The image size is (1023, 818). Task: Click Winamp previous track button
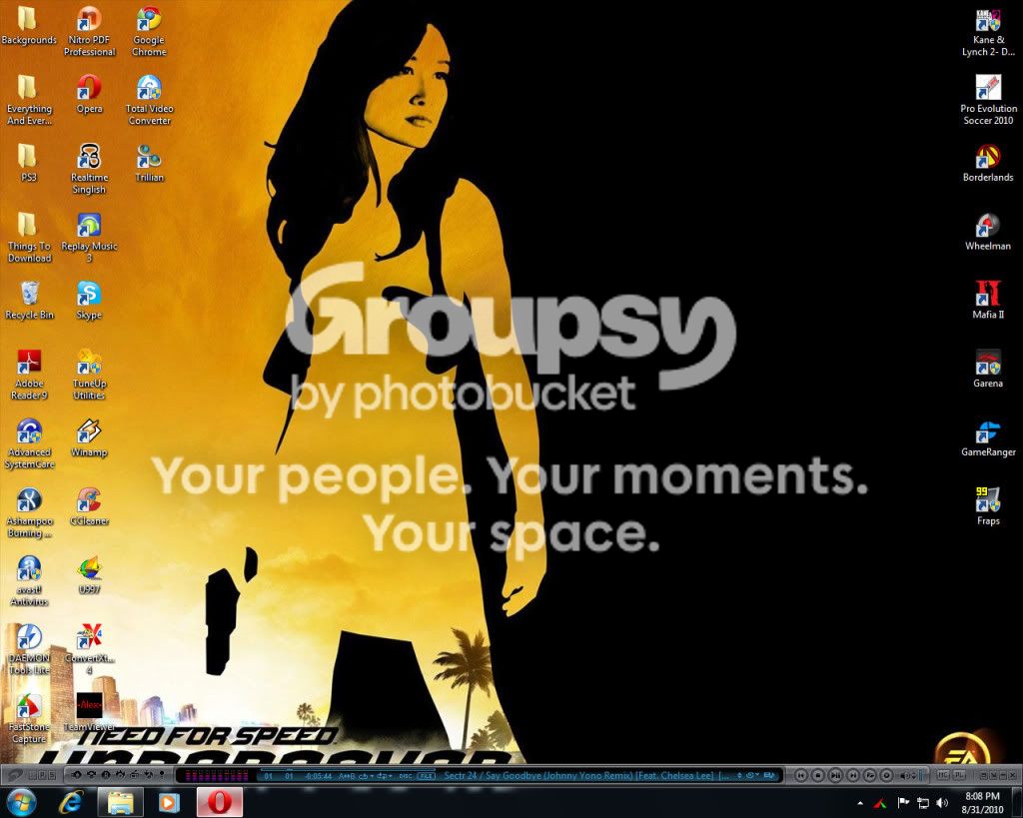[x=800, y=776]
